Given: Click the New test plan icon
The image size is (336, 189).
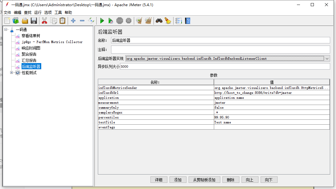Looking at the screenshot, I should coord(7,21).
